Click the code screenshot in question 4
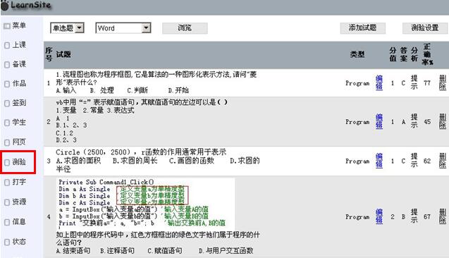 point(146,204)
